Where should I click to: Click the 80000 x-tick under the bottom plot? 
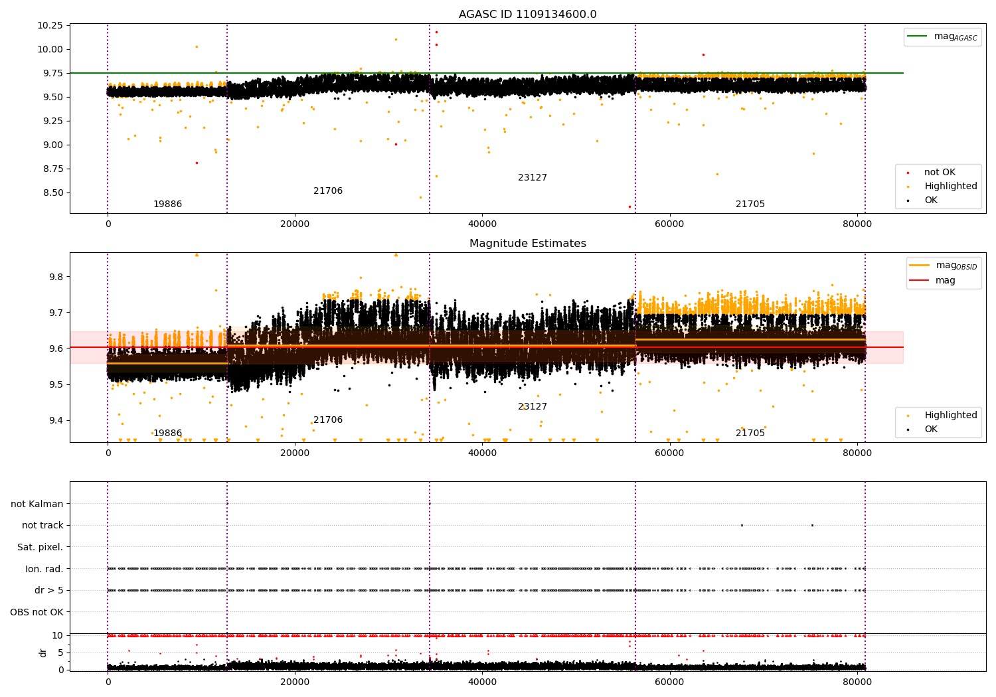click(857, 682)
